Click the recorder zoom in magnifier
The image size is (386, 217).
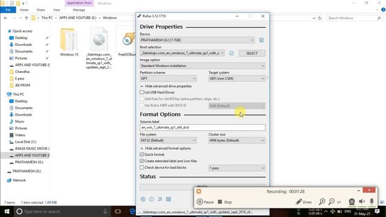pyautogui.click(x=322, y=202)
